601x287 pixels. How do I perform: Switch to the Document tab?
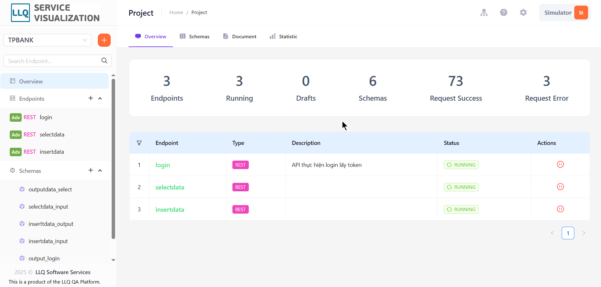240,36
